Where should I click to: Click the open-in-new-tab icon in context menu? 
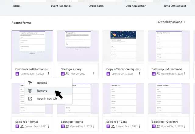(30, 99)
